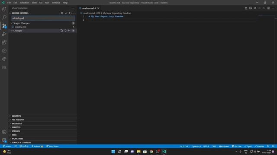Open the Go menu
Screen dimensions: 277x155
point(41,3)
